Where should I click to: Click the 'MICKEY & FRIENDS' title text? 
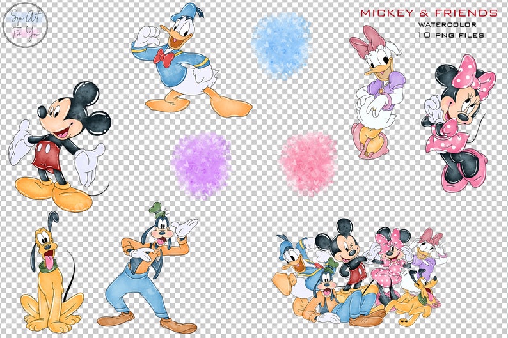429,13
